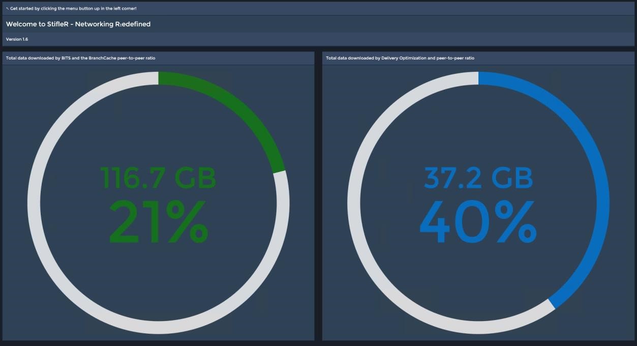Click the 'Version 1.6' label
Image resolution: width=637 pixels, height=346 pixels.
coord(17,39)
